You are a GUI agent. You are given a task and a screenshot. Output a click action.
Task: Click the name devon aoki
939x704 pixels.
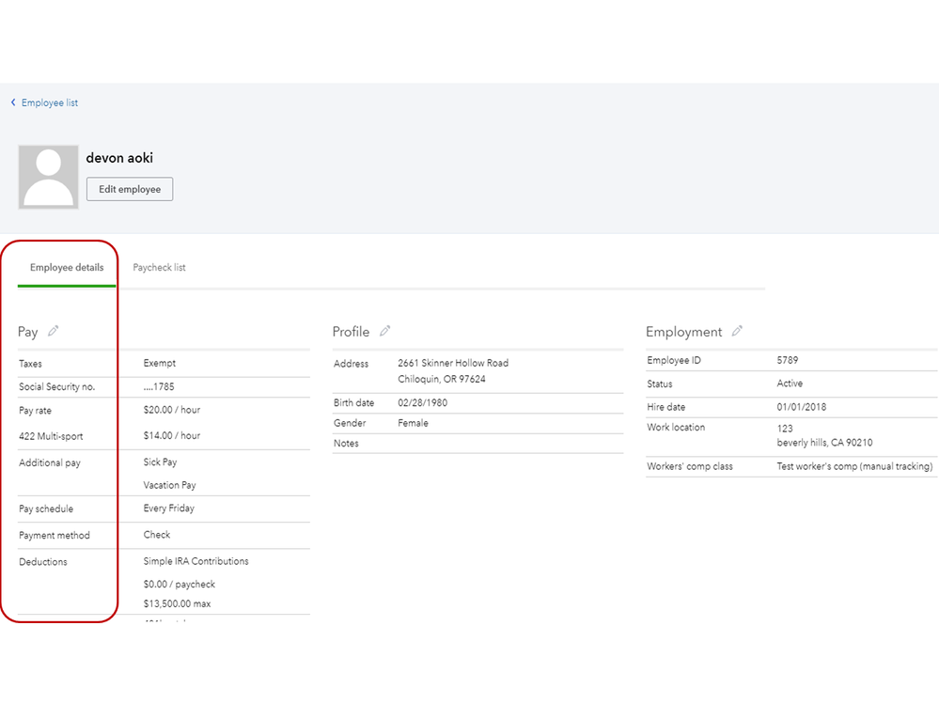(x=119, y=158)
